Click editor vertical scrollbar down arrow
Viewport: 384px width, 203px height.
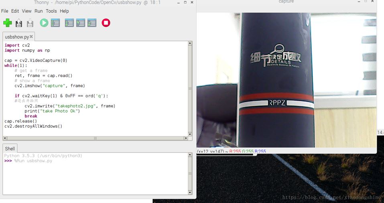tap(190, 134)
